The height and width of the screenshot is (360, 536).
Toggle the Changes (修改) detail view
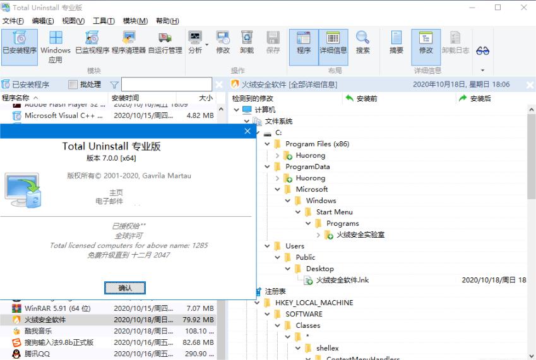pyautogui.click(x=426, y=47)
